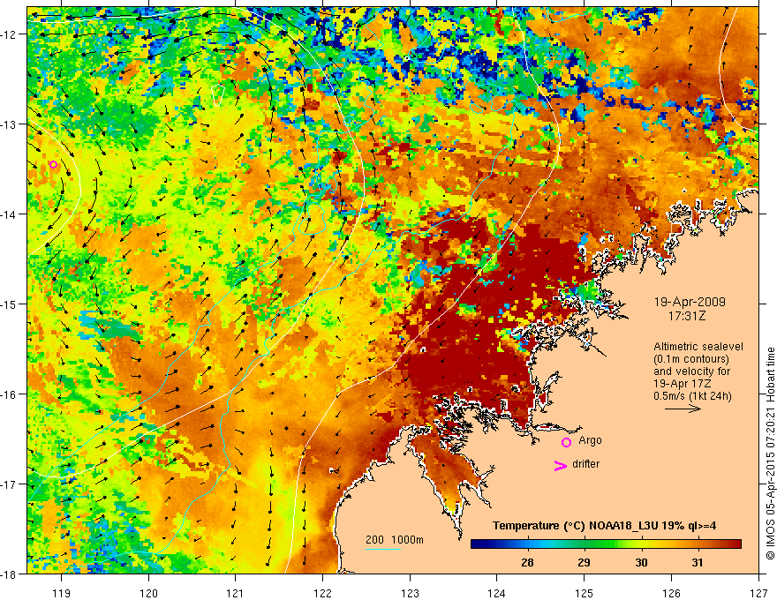Click the 'Temperature (°C) NOAA18_L3U 19% ql>=4' title
This screenshot has height=600, width=777.
pos(604,526)
